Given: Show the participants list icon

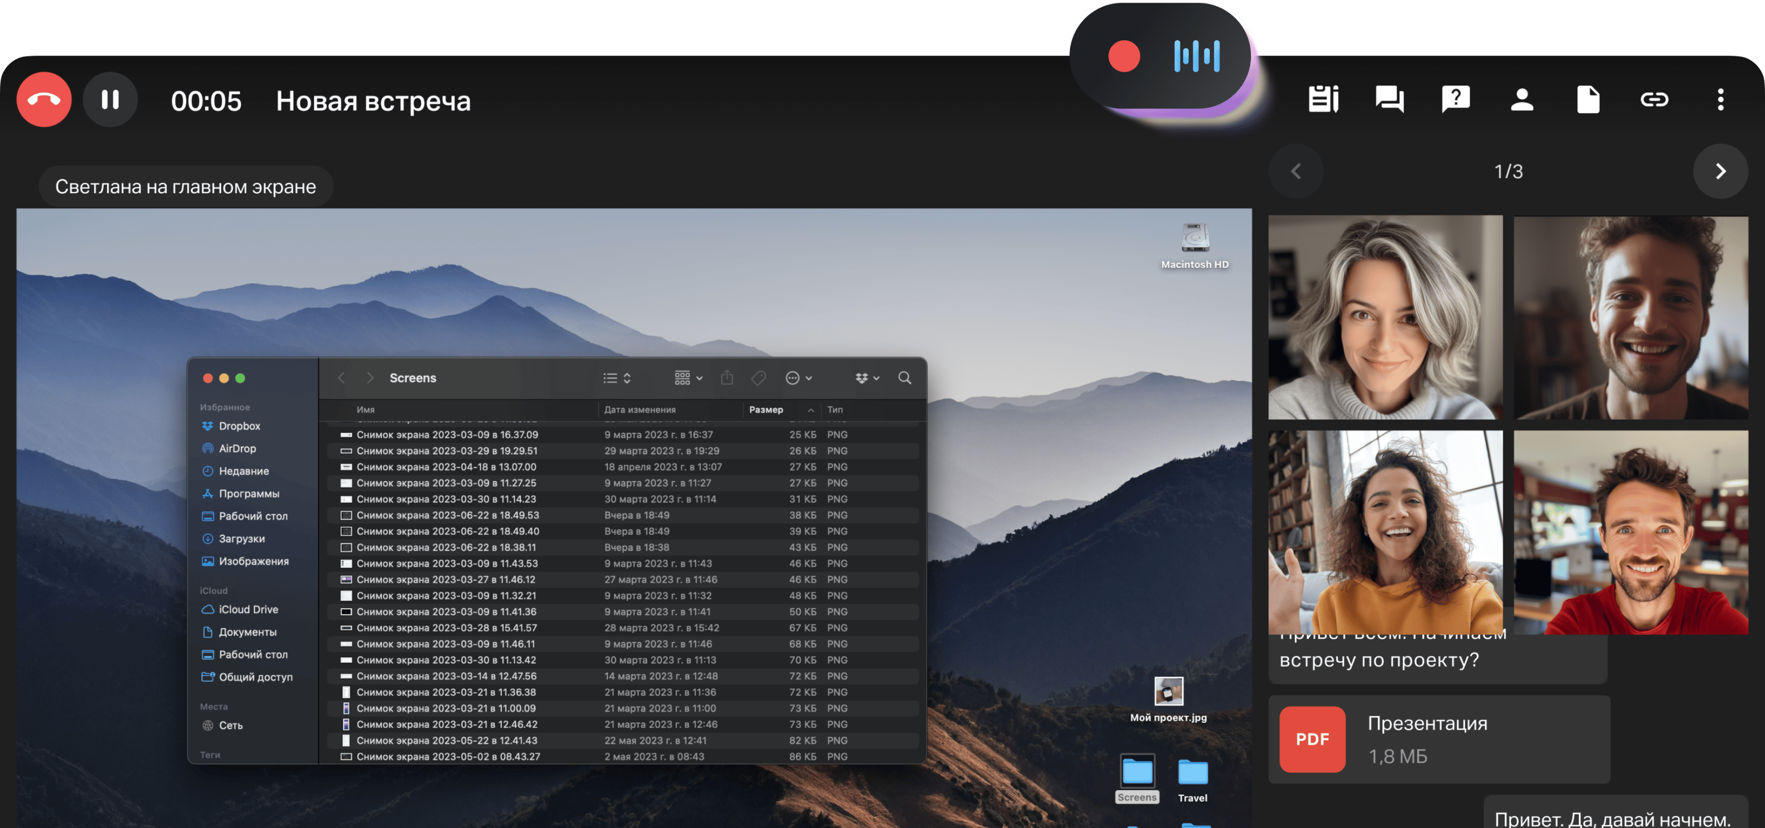Looking at the screenshot, I should [x=1522, y=100].
